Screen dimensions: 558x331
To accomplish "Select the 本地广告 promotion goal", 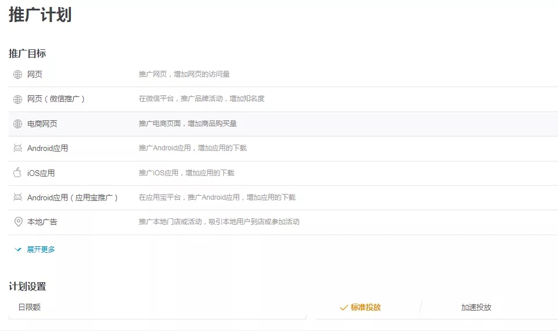I will (42, 222).
